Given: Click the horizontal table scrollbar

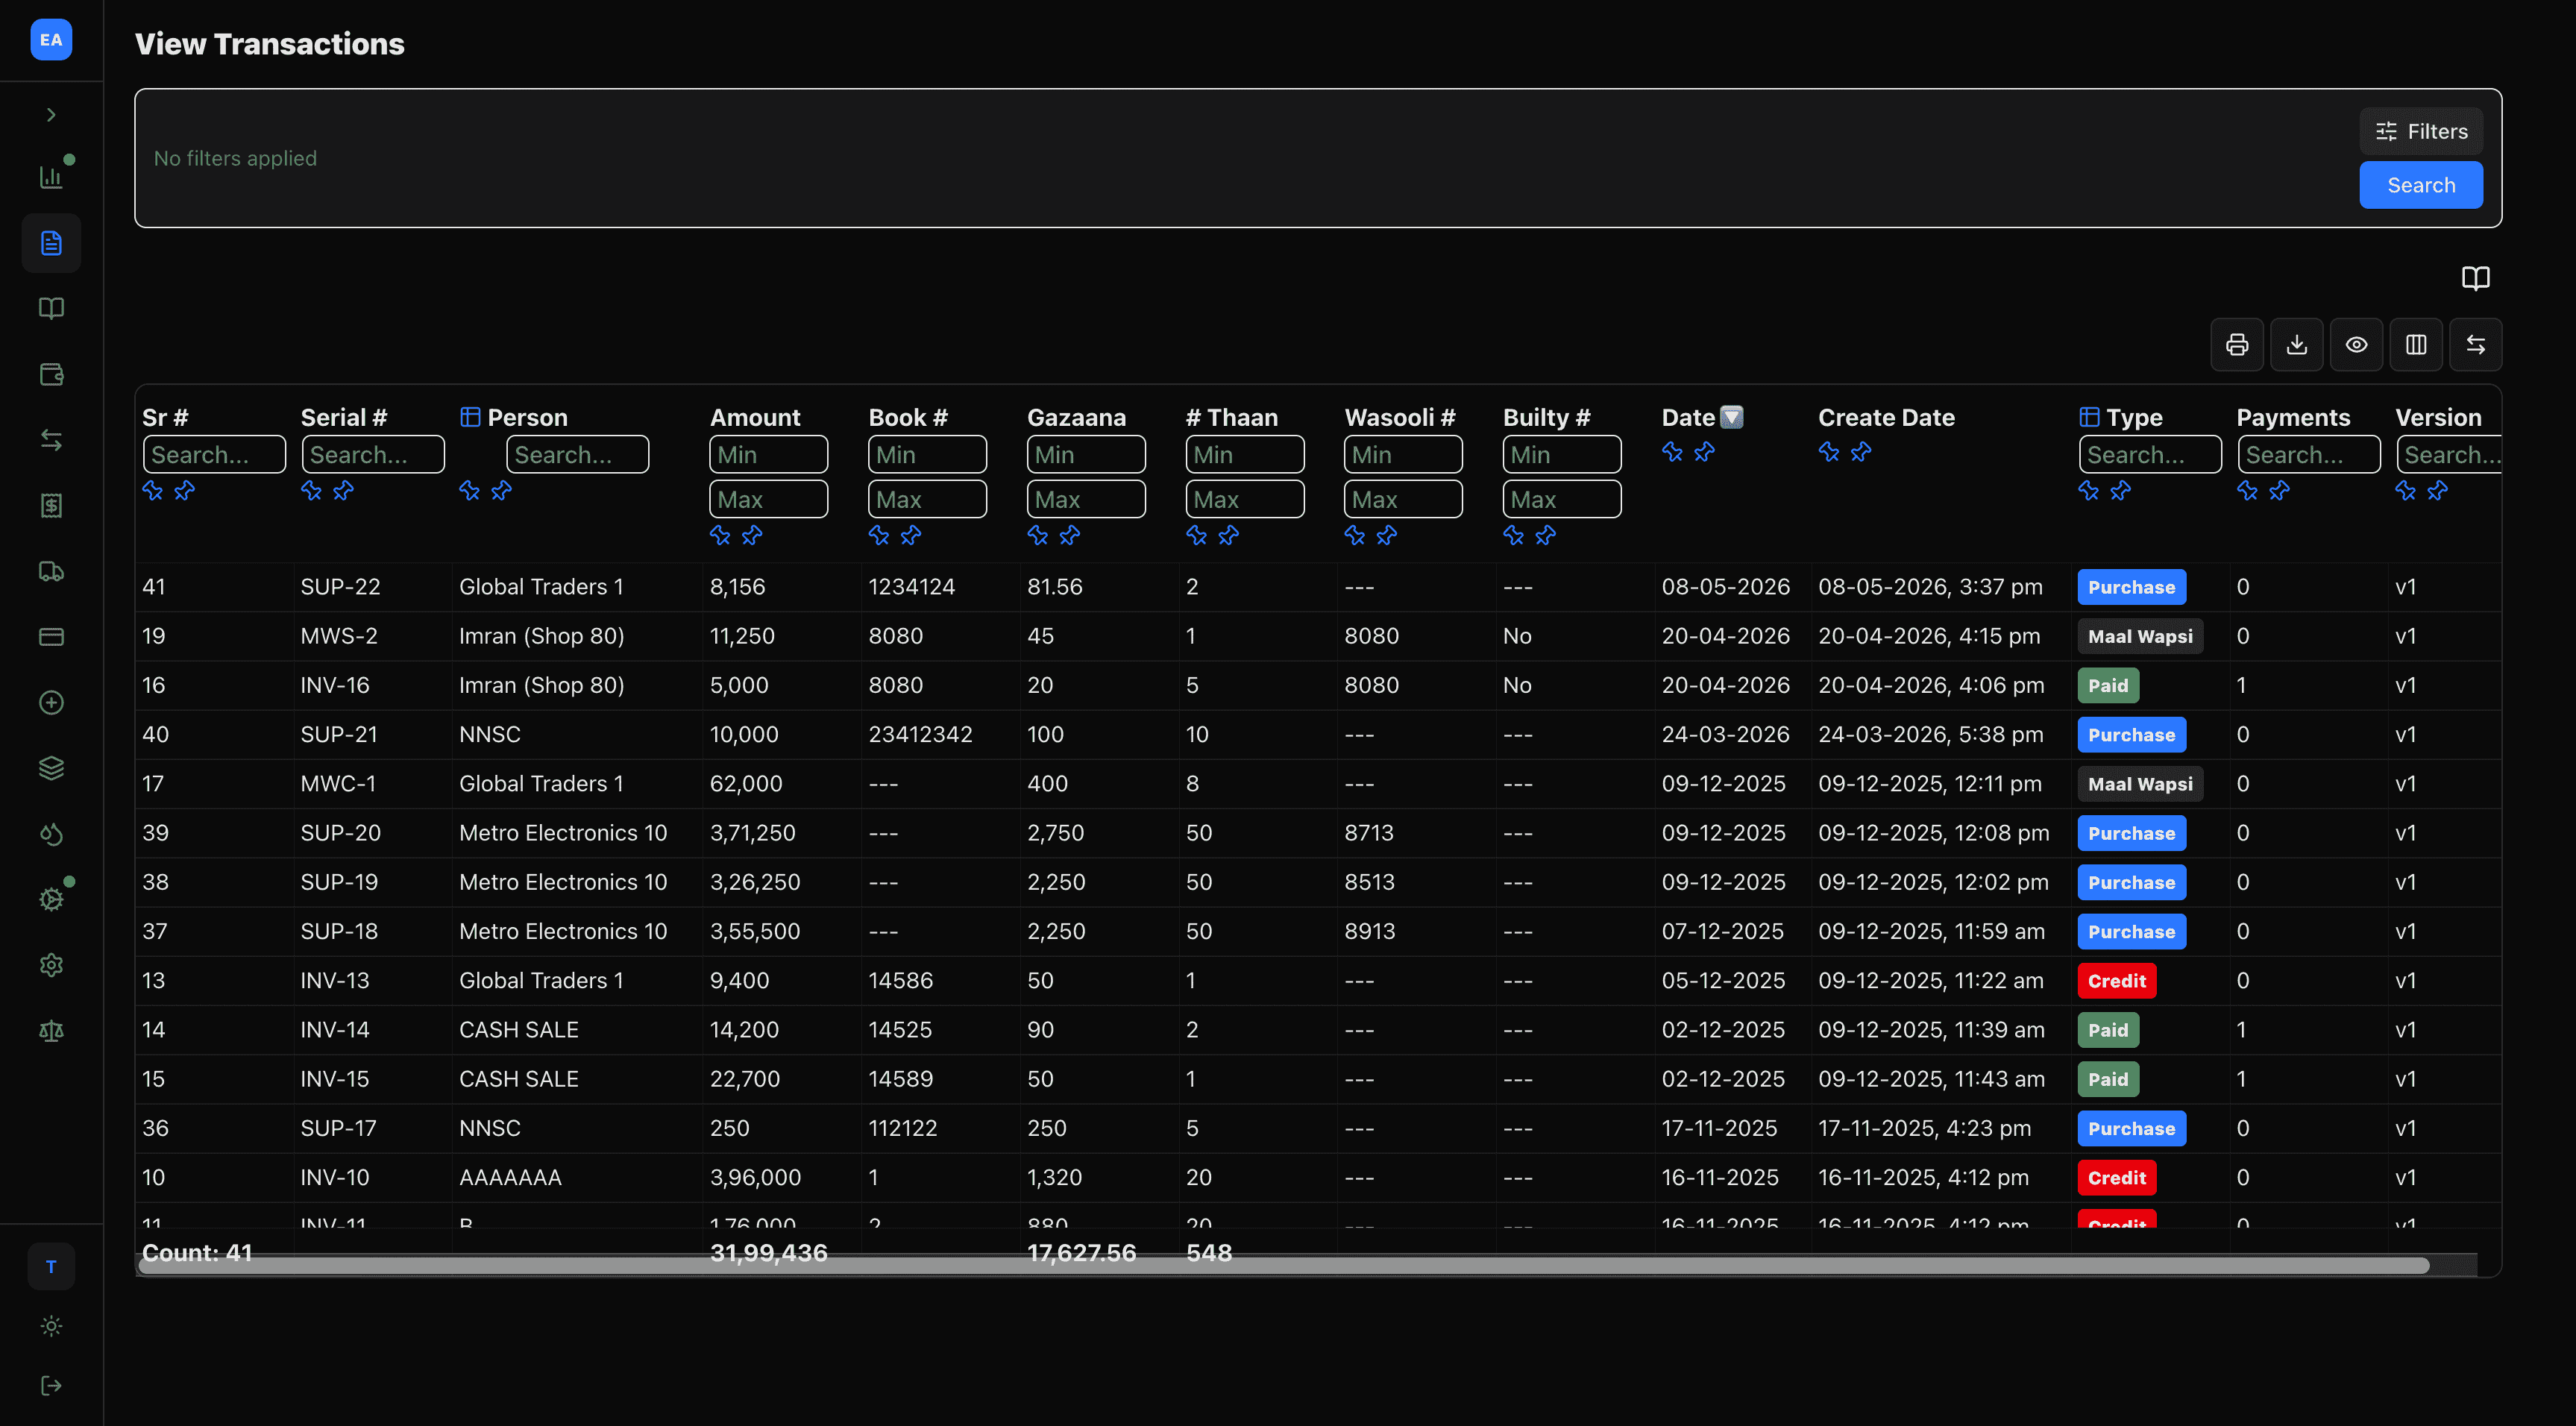Looking at the screenshot, I should pos(1284,1265).
